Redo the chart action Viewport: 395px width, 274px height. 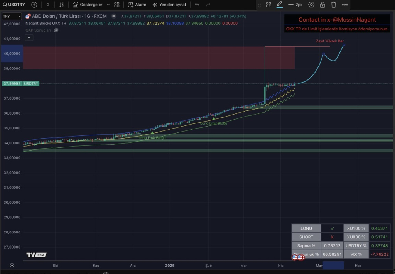pos(208,5)
